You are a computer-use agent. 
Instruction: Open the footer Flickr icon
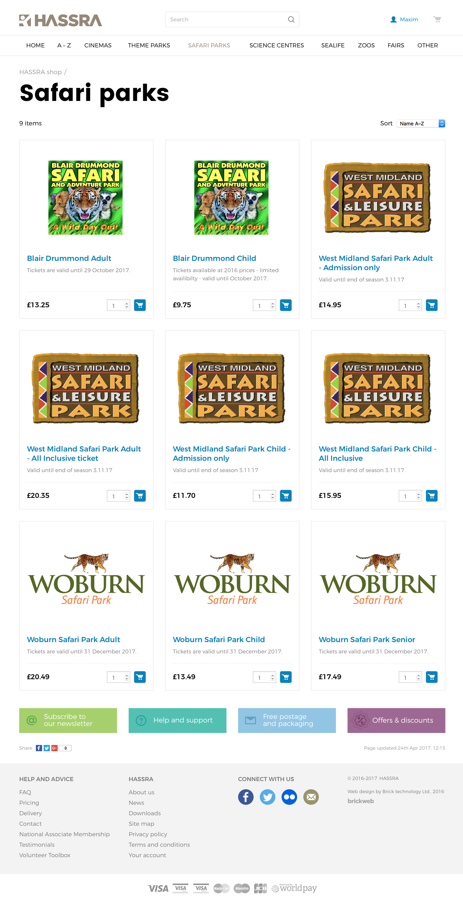[289, 797]
